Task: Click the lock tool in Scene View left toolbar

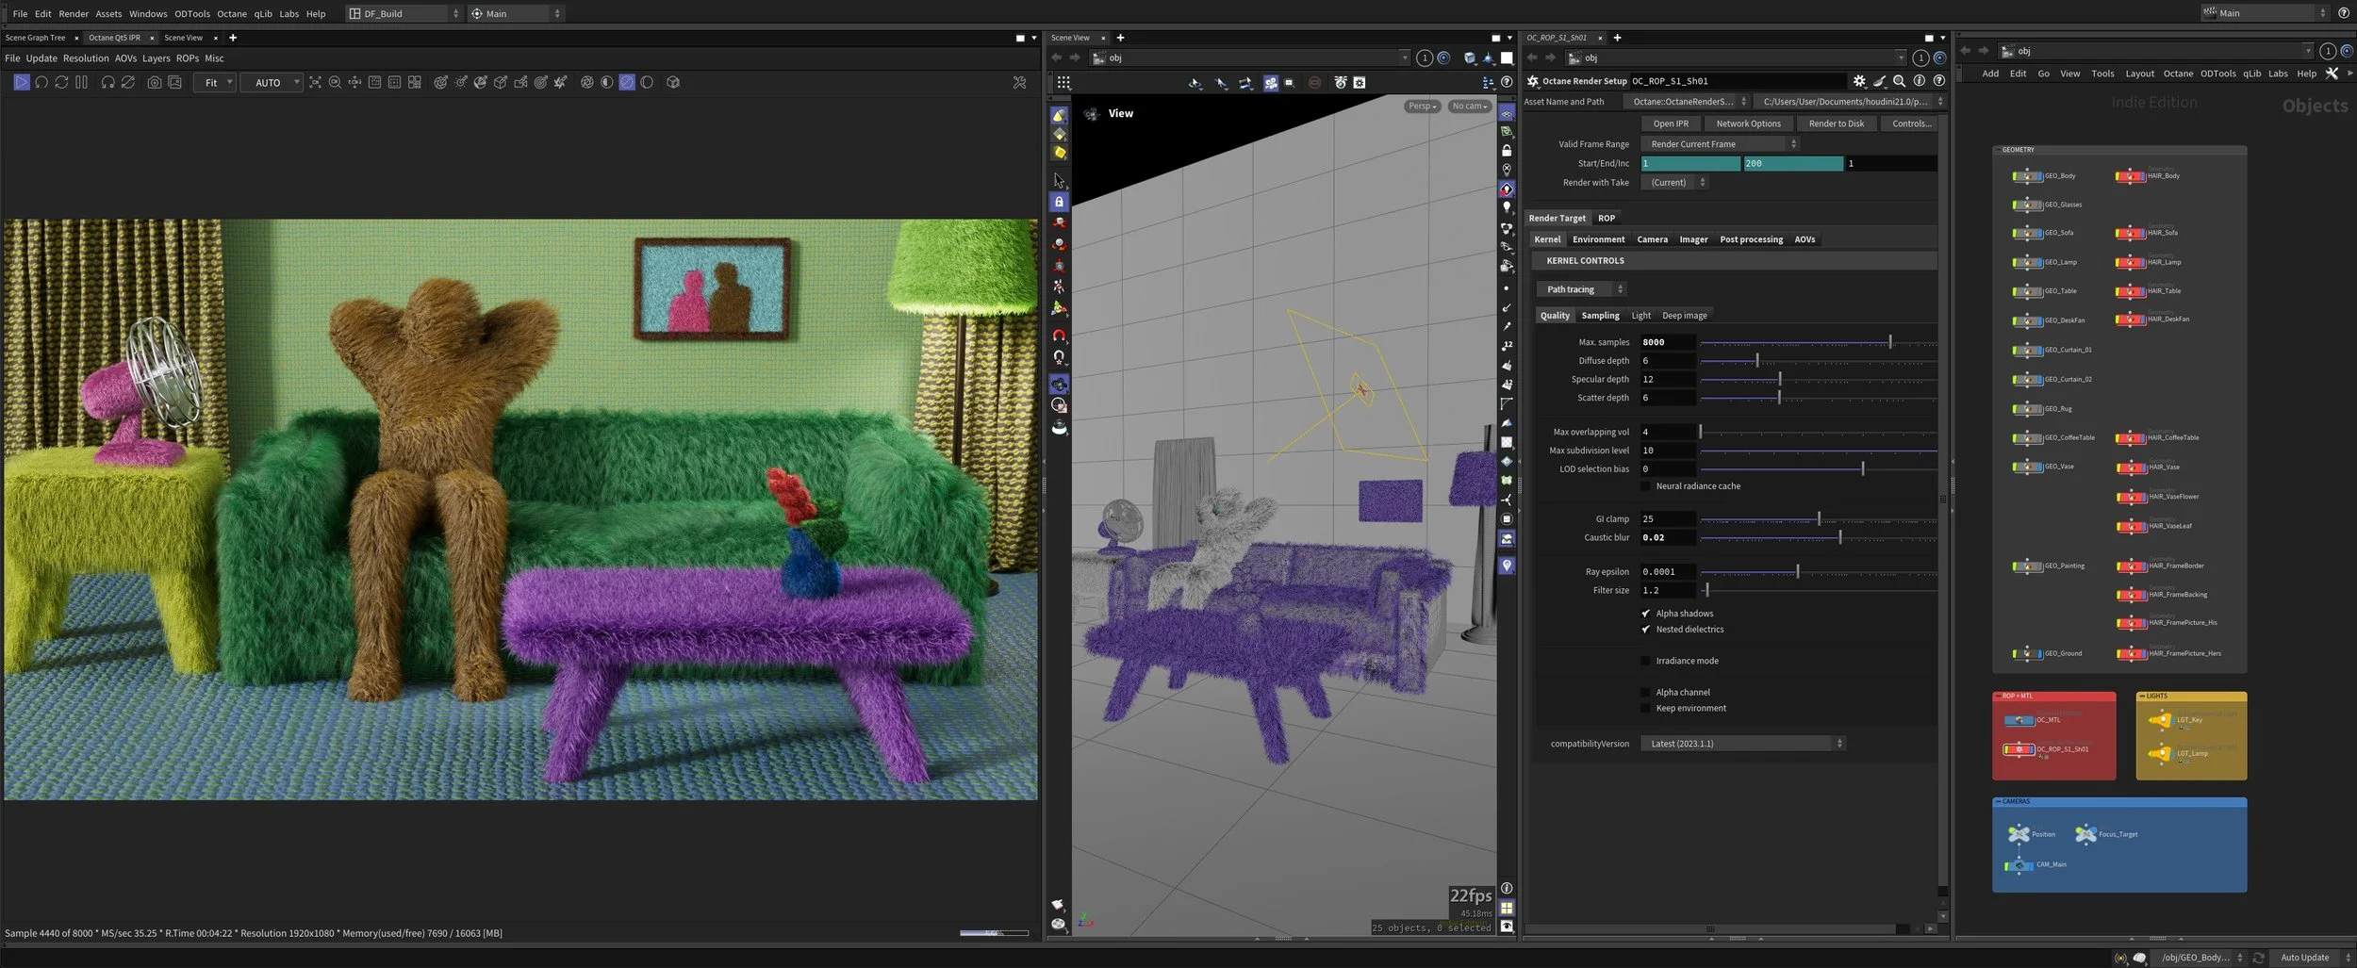Action: 1059,202
